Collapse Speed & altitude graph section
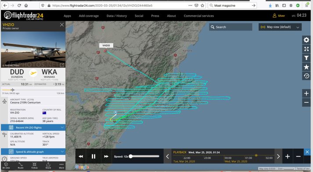The height and width of the screenshot is (172, 313). click(33, 152)
